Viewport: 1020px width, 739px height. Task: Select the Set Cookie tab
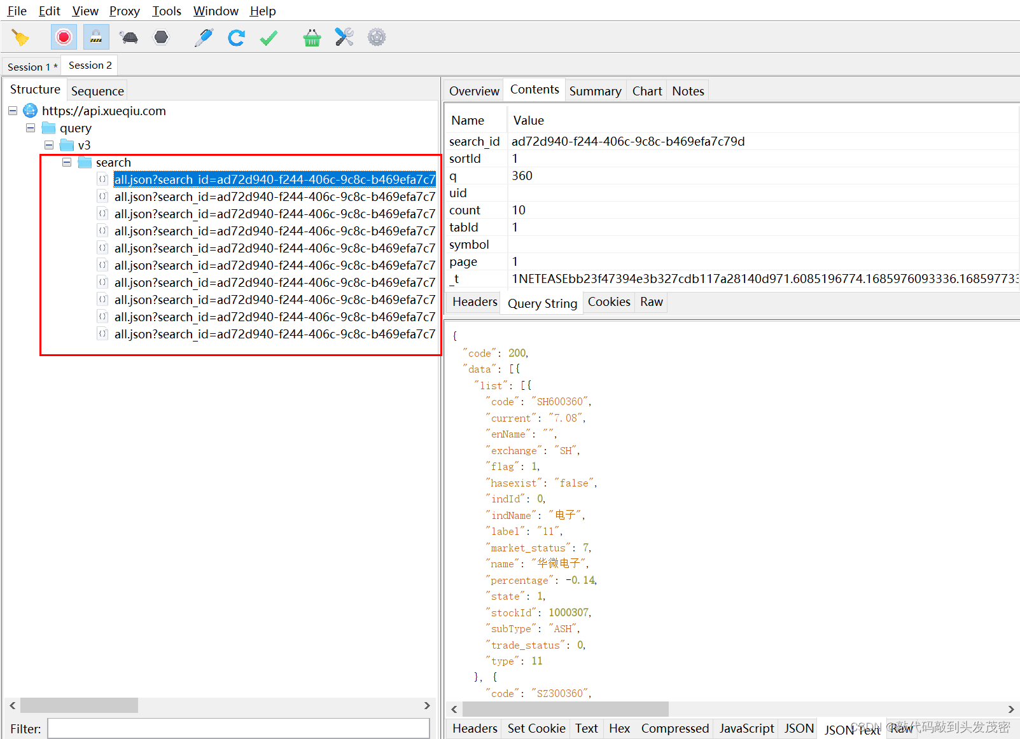536,728
